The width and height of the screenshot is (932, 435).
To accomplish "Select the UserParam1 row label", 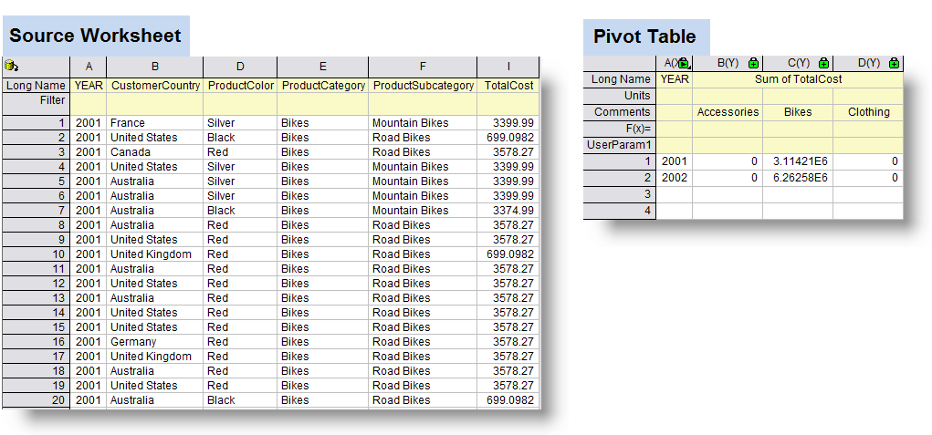I will pyautogui.click(x=621, y=145).
